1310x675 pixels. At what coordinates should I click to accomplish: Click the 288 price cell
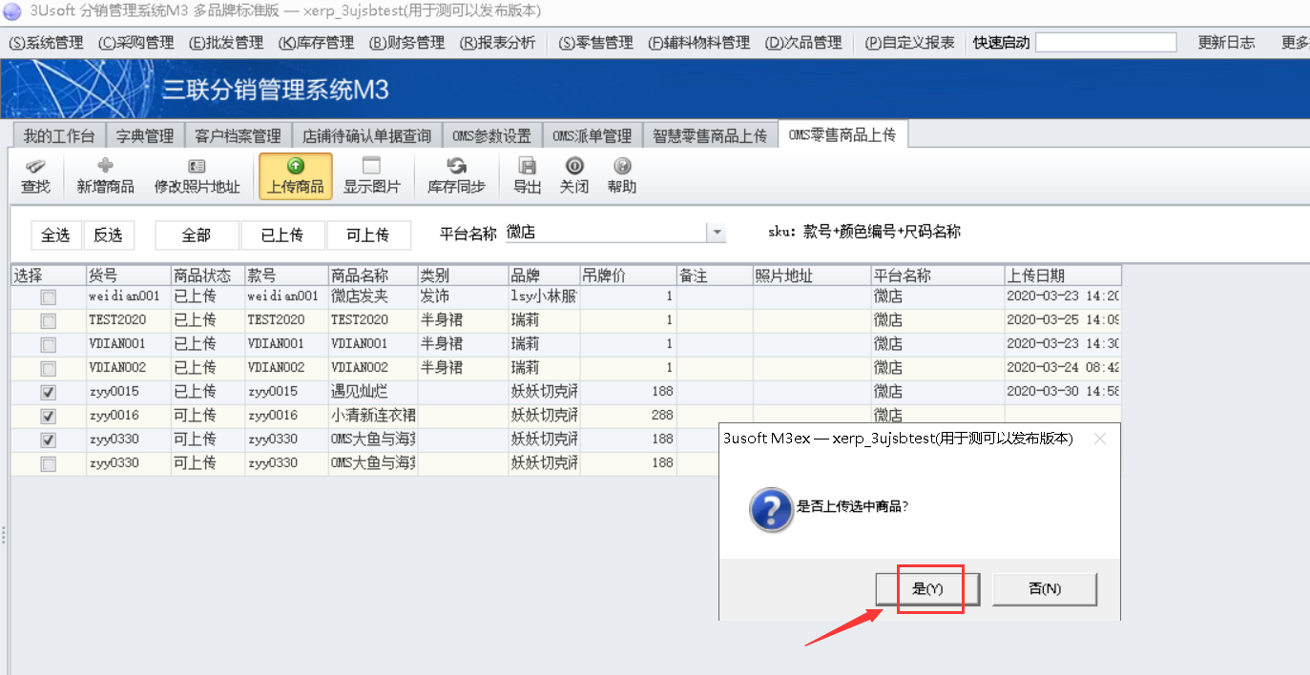[628, 416]
